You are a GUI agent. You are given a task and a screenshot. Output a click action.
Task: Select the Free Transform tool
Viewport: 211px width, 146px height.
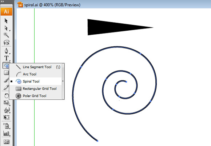(x=6, y=117)
